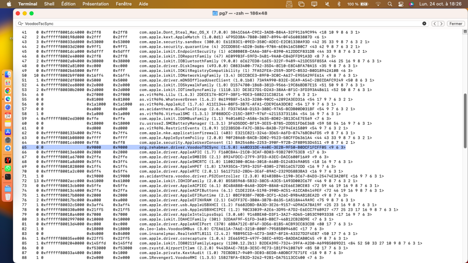Open the Trash from the Dock
Viewport: 468px width, 263px height.
(8, 197)
